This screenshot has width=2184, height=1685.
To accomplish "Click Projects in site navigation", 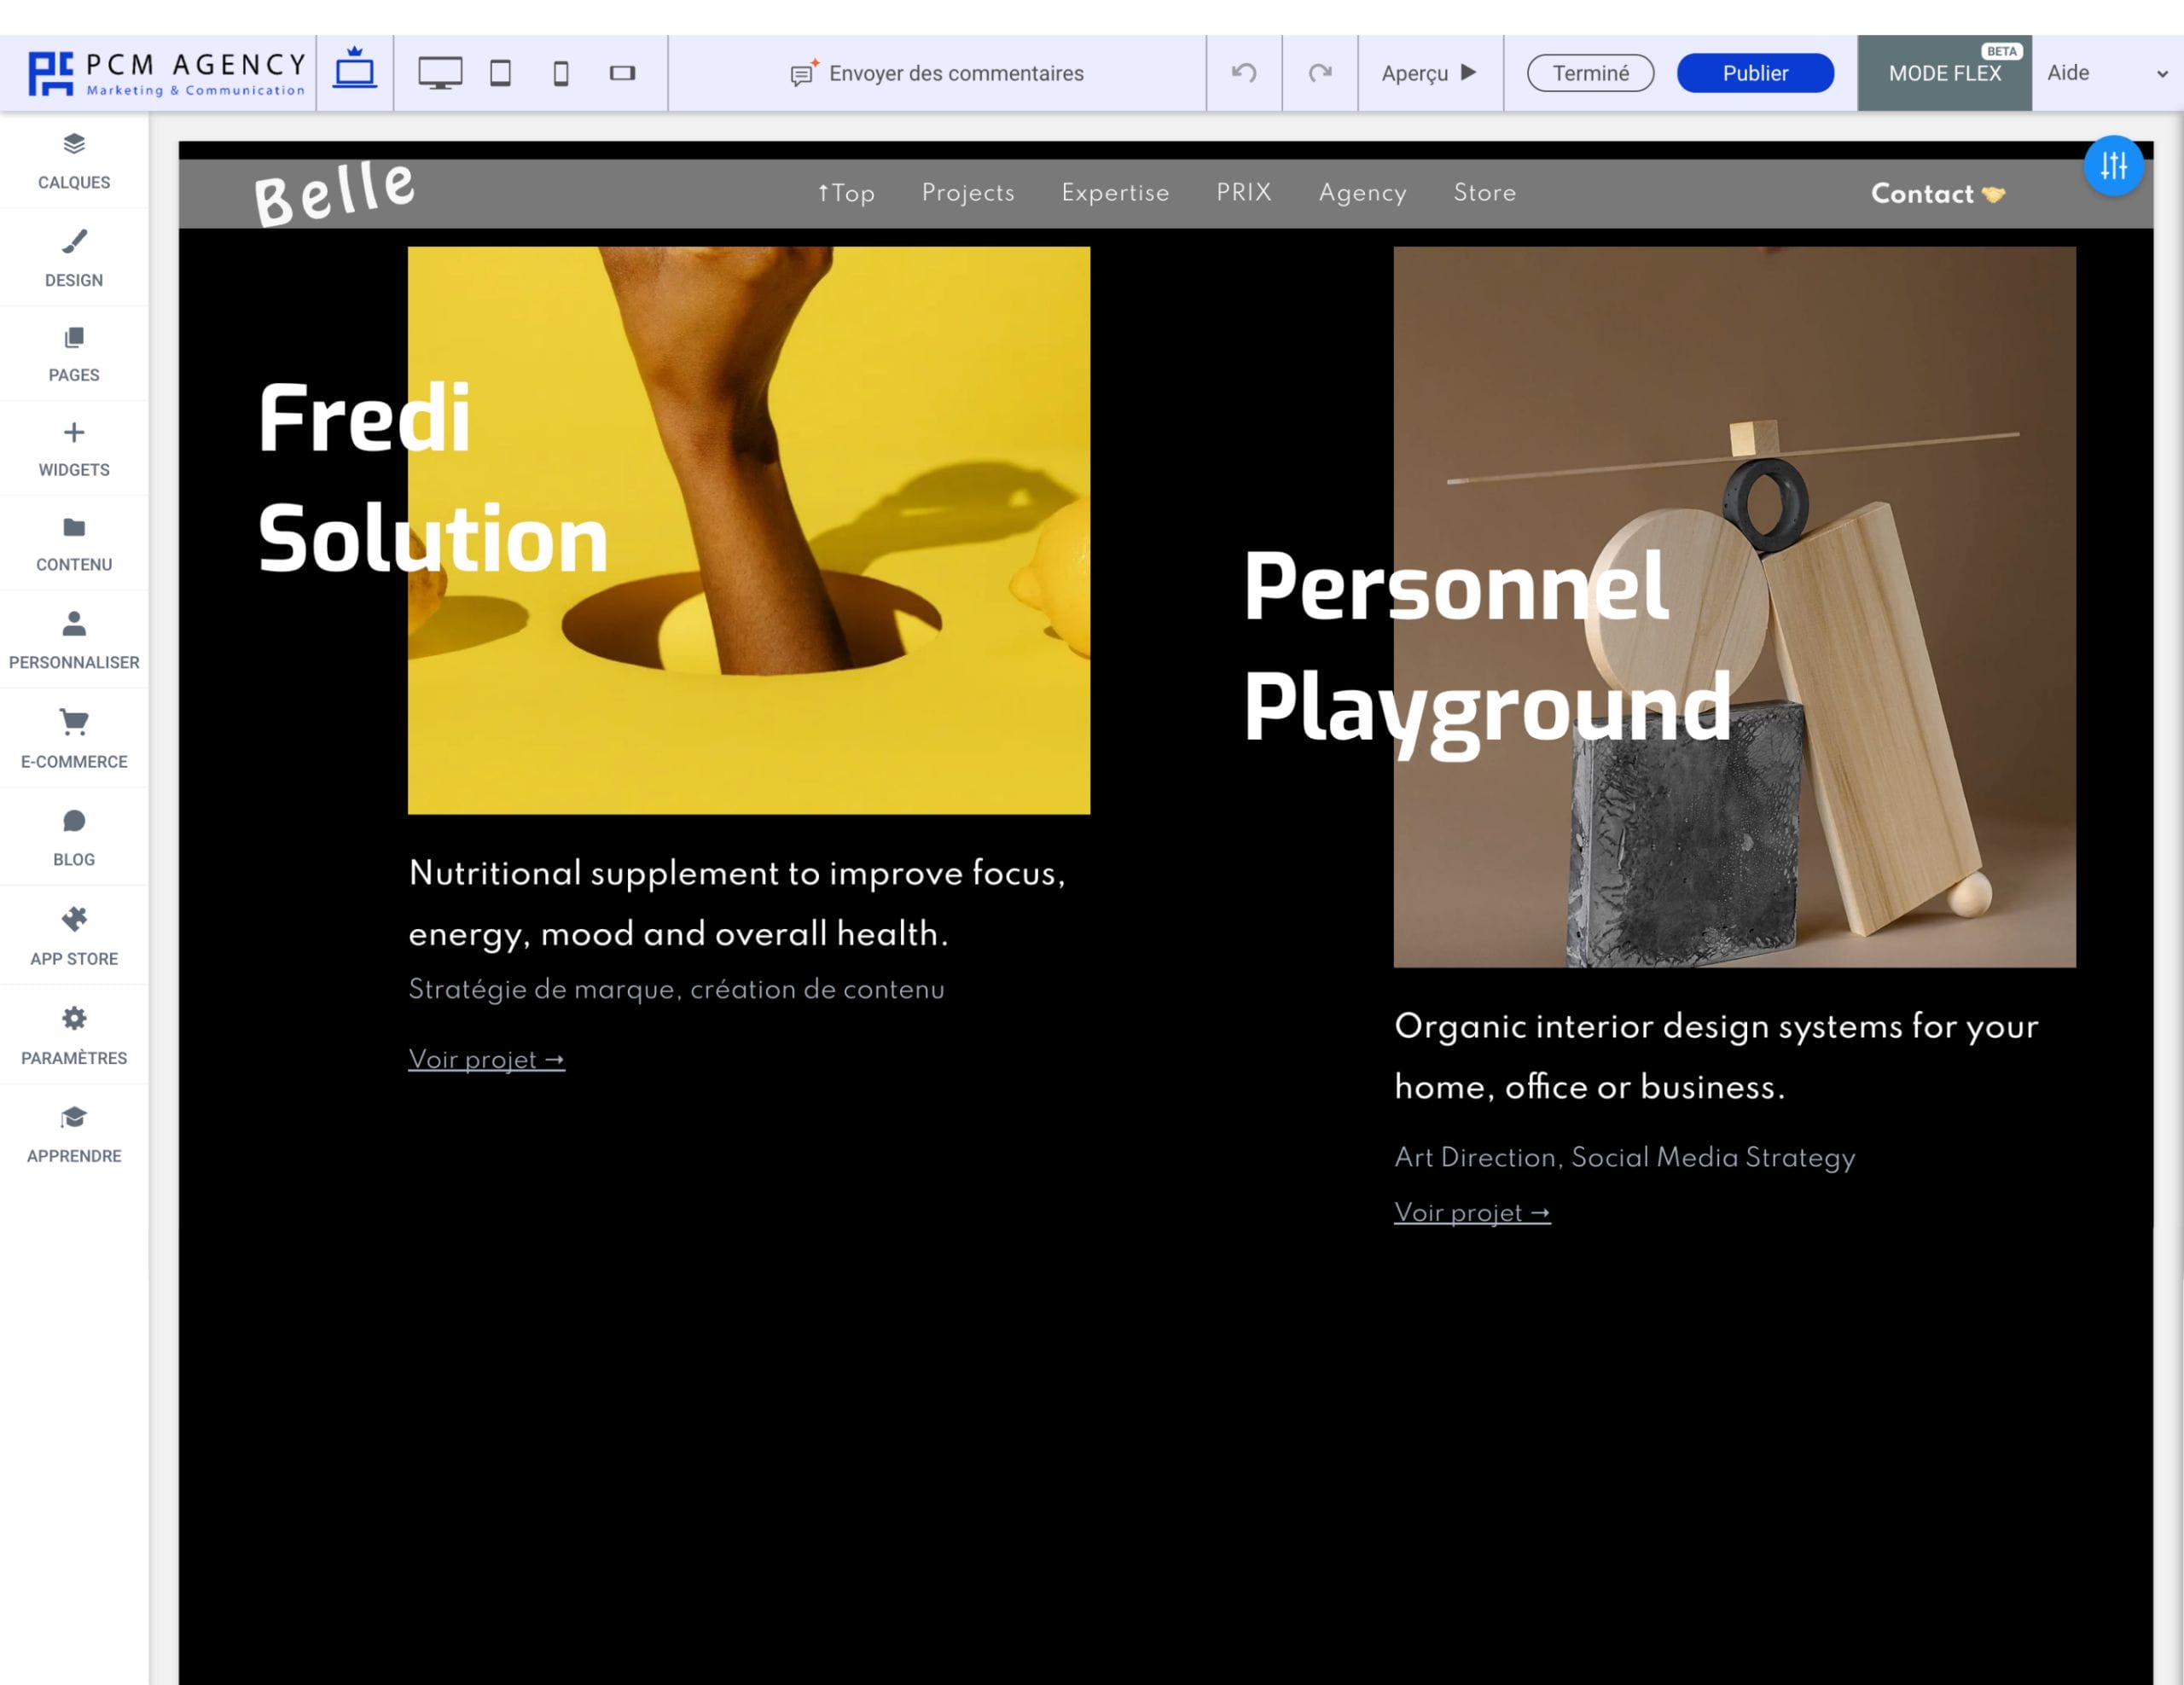I will coord(968,193).
